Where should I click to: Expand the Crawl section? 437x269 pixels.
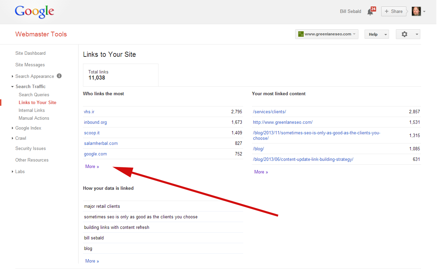pos(13,138)
